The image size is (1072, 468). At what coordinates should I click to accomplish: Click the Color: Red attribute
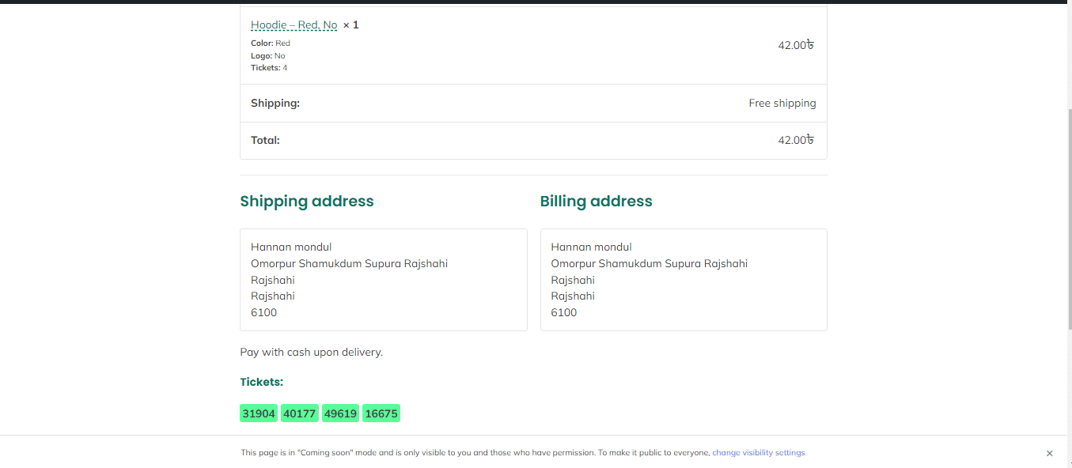tap(271, 43)
